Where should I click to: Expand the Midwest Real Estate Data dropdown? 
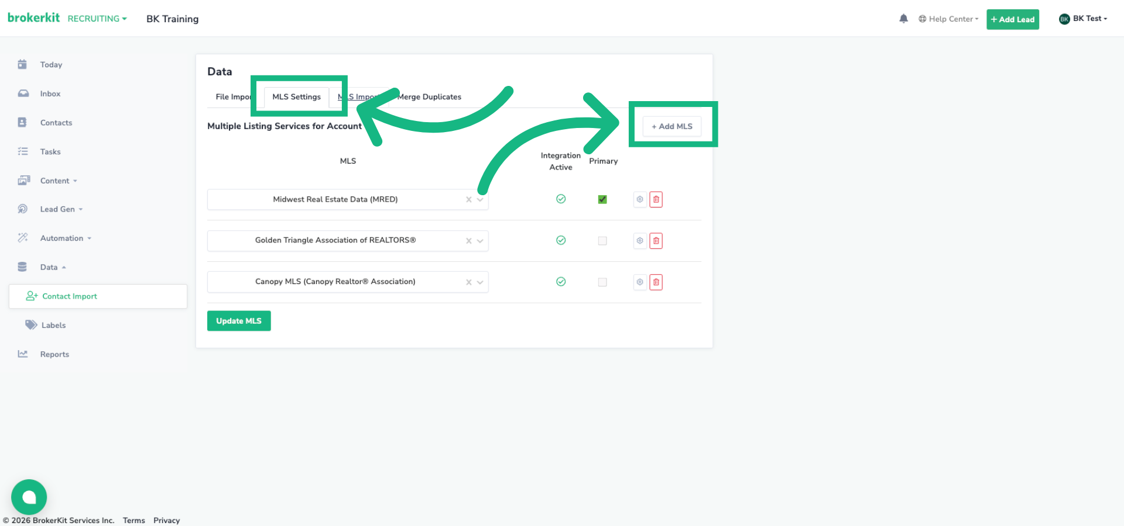pos(480,200)
